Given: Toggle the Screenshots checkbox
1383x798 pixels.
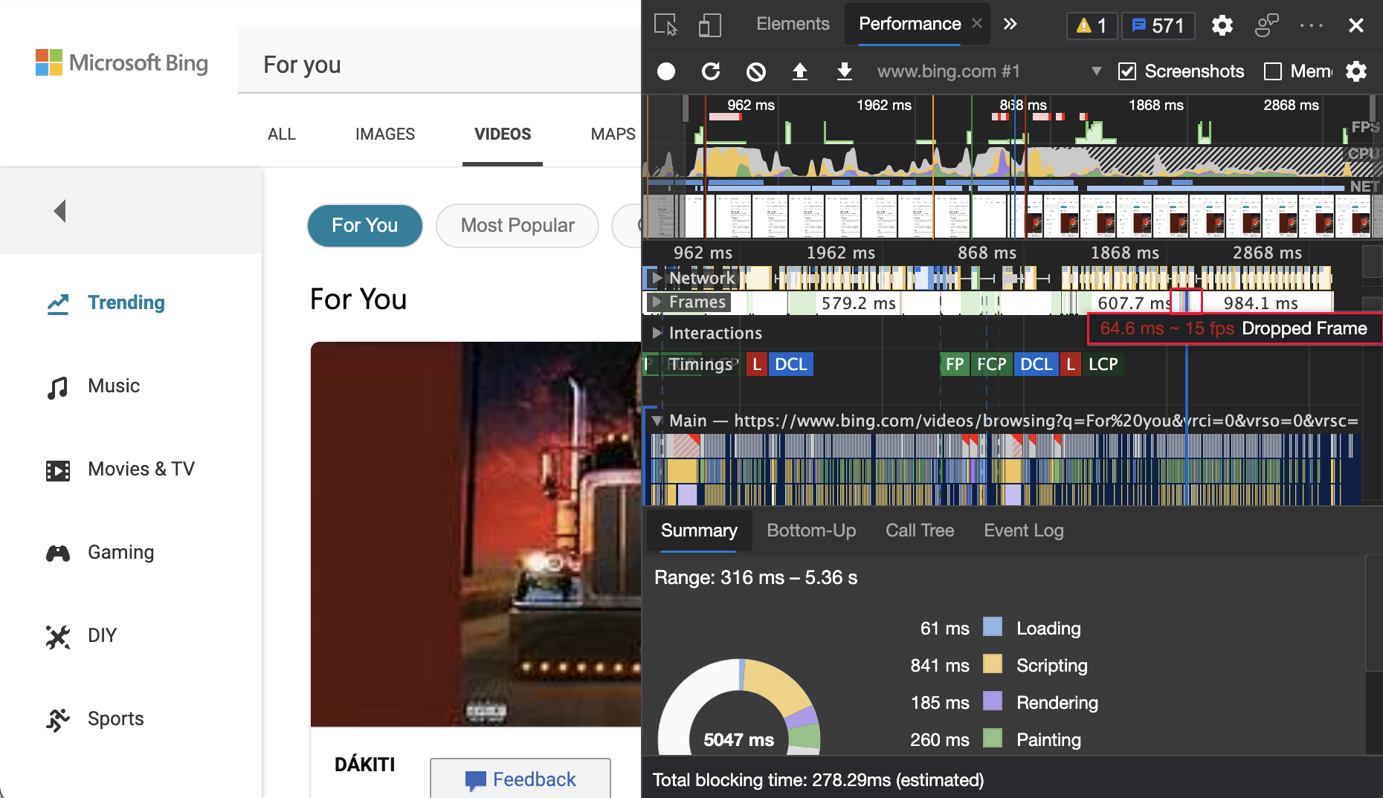Looking at the screenshot, I should [1127, 71].
